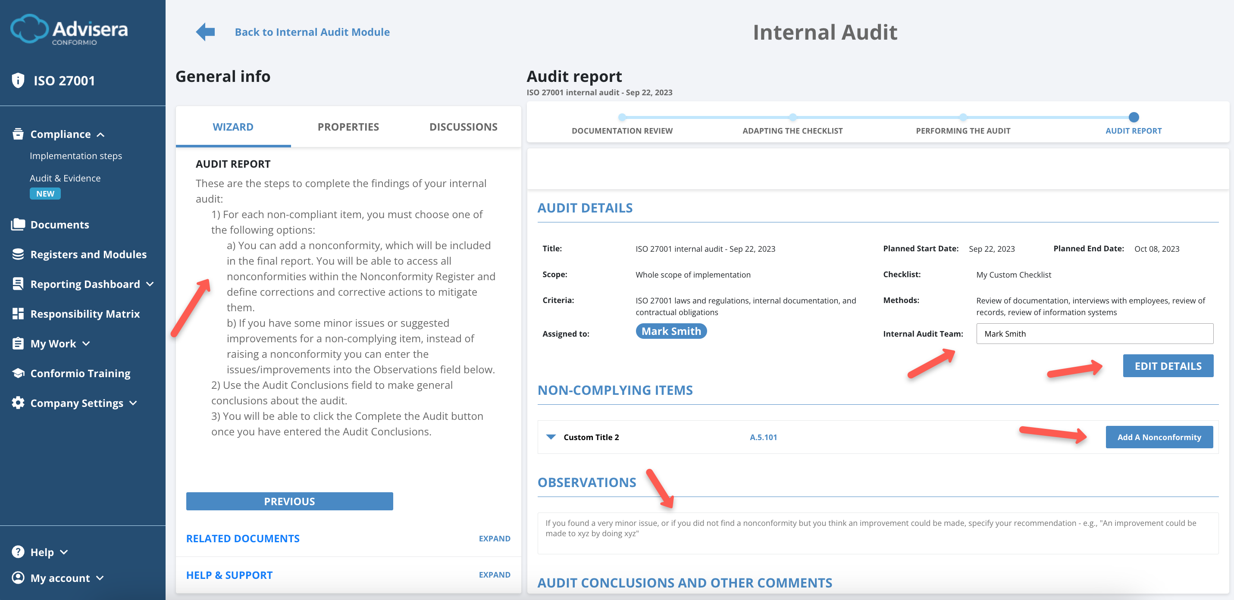Expand the My account menu
Screen dimensions: 1234x600
pos(100,578)
